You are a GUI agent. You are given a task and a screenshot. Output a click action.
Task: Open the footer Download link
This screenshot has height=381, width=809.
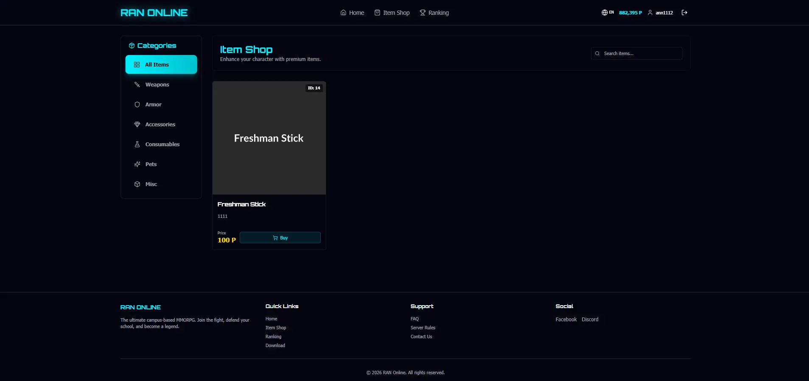(x=275, y=345)
